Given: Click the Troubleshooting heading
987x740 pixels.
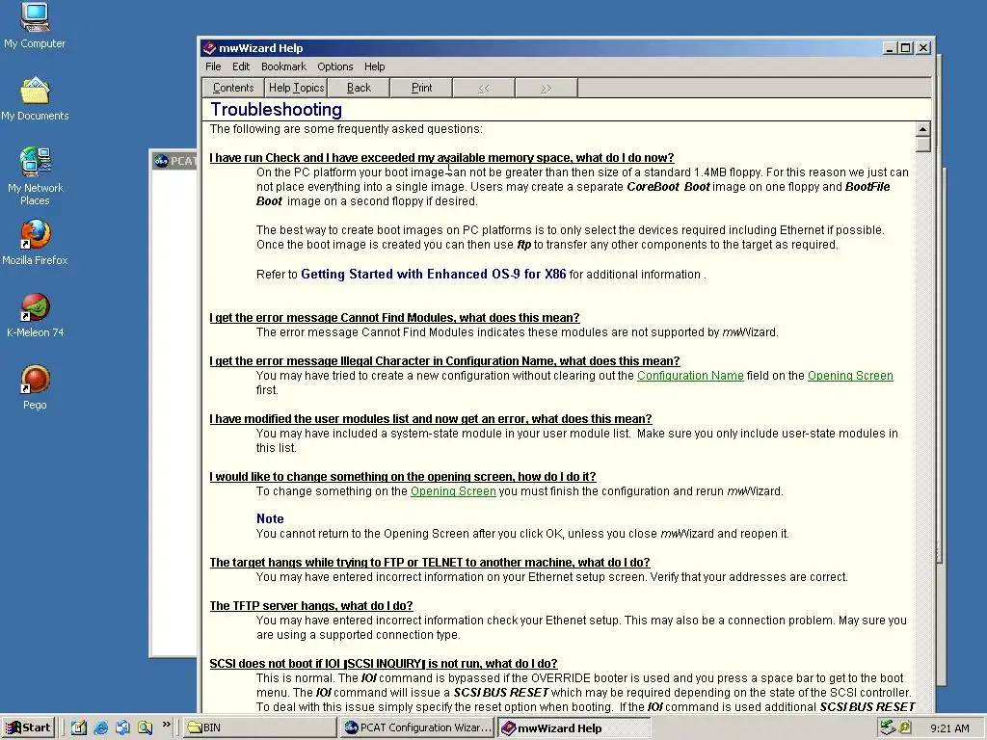Looking at the screenshot, I should [277, 110].
